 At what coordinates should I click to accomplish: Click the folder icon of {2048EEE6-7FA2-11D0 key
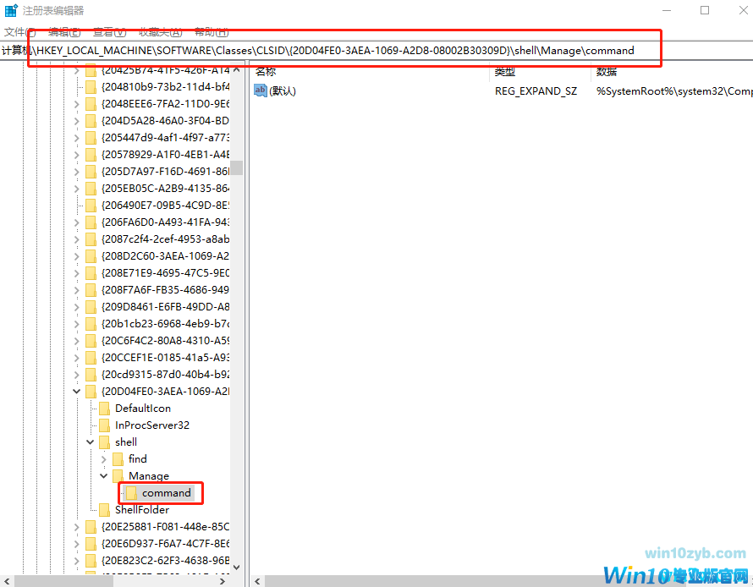pos(91,104)
